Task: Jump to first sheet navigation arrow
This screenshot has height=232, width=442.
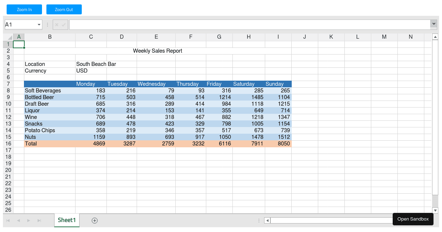Action: point(8,221)
